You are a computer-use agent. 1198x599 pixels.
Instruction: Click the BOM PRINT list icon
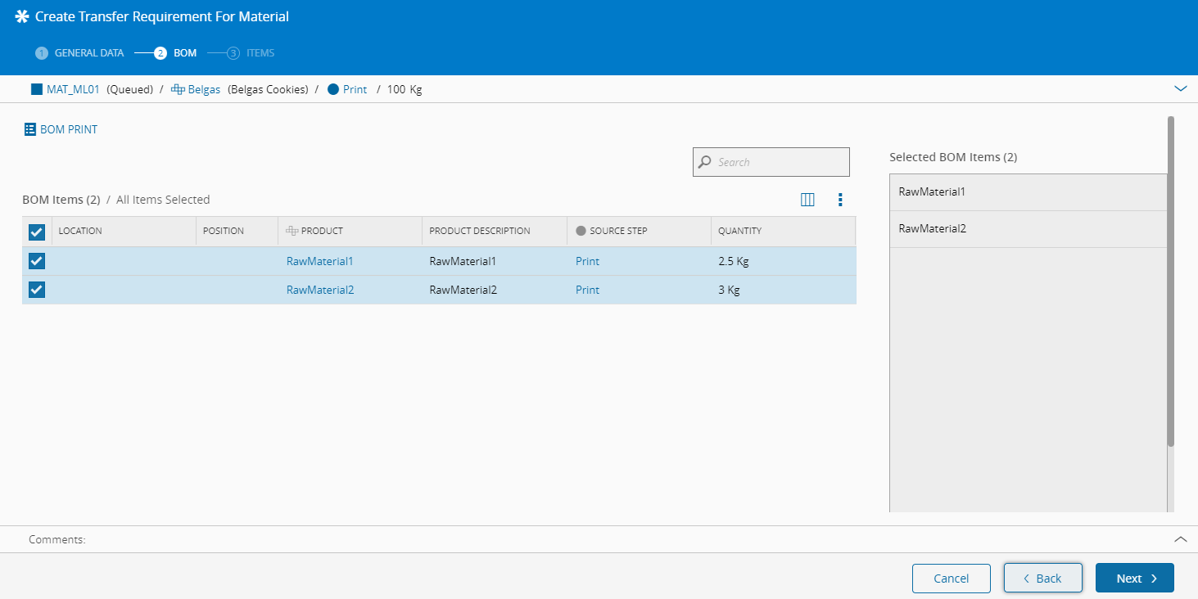[x=29, y=129]
